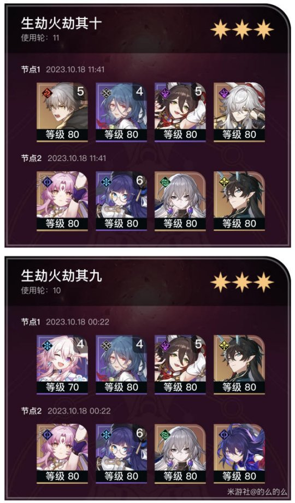Viewport: 295px width, 503px height.
Task: Click the 节点1 label in 生劫火劫其十
Action: coord(31,70)
